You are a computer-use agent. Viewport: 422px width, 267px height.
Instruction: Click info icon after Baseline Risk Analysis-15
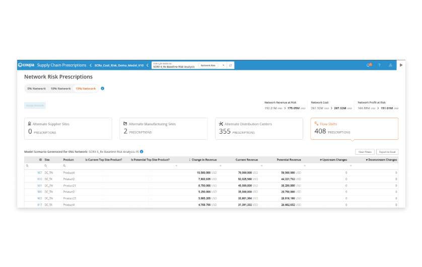(142, 151)
